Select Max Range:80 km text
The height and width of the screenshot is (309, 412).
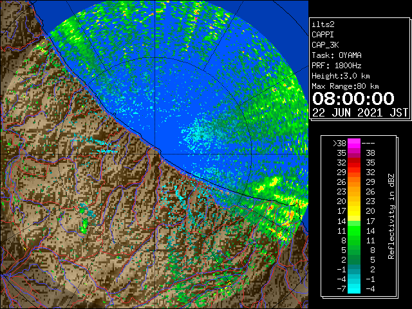pyautogui.click(x=345, y=86)
